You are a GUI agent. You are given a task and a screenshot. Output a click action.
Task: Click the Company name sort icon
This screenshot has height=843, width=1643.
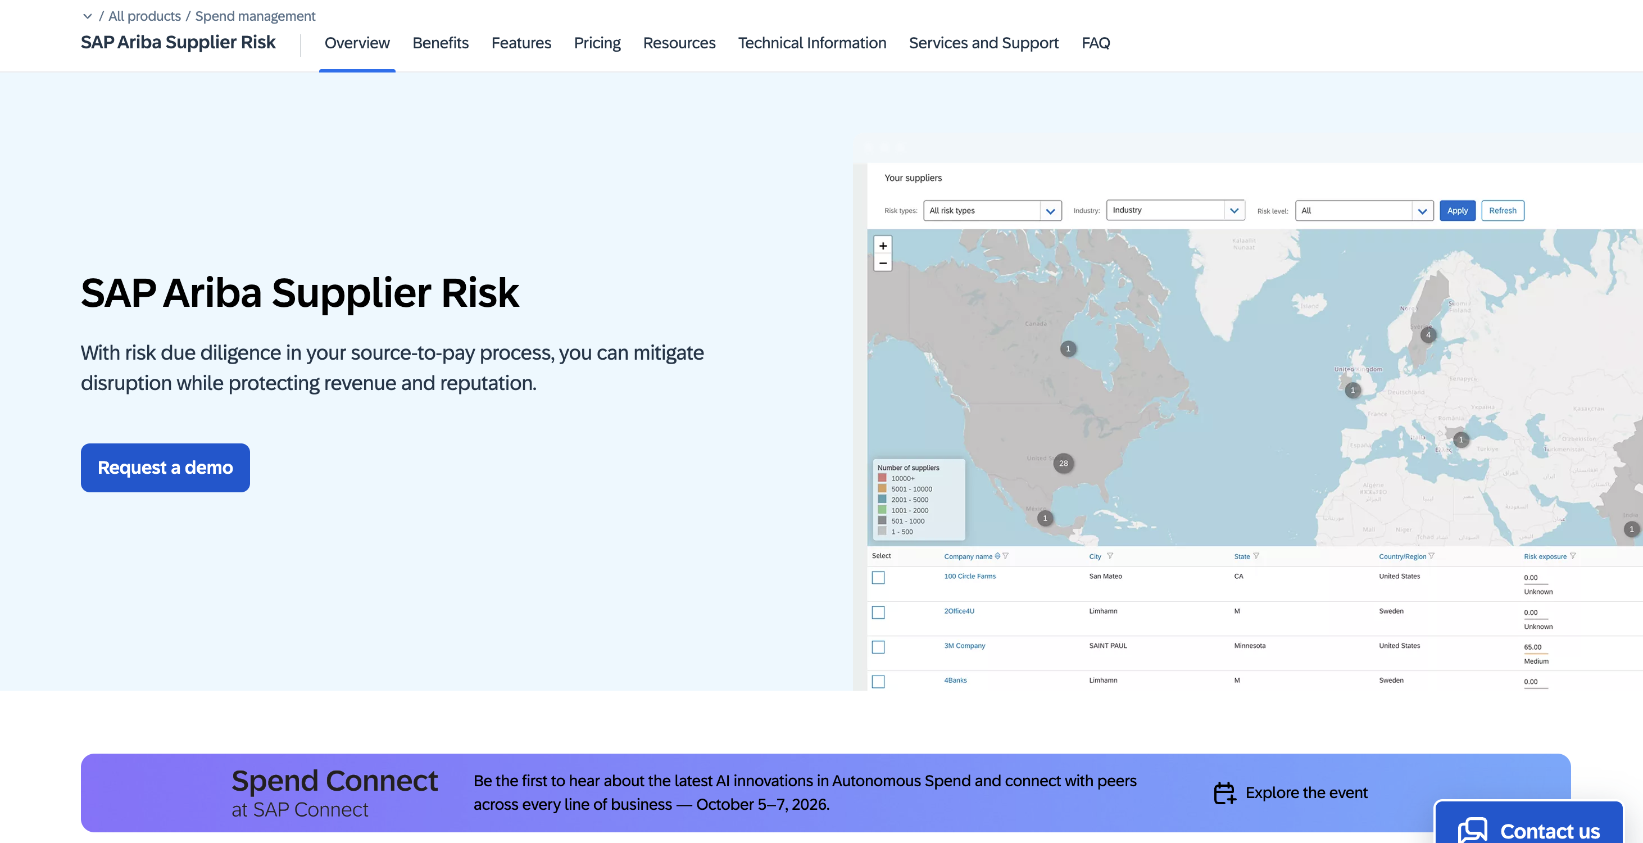click(x=997, y=556)
